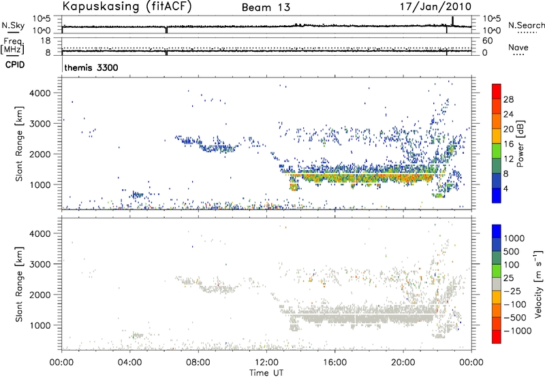Screen dimensions: 545x377
Task: Select the "3000" tick on velocity panel
Action: tap(40, 264)
